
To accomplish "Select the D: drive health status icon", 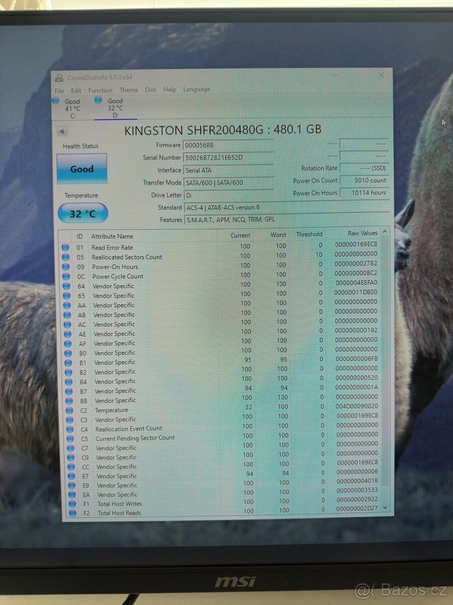I will pos(98,100).
